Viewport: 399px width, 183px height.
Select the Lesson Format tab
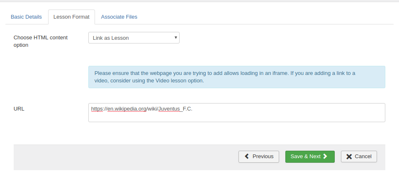click(x=71, y=17)
